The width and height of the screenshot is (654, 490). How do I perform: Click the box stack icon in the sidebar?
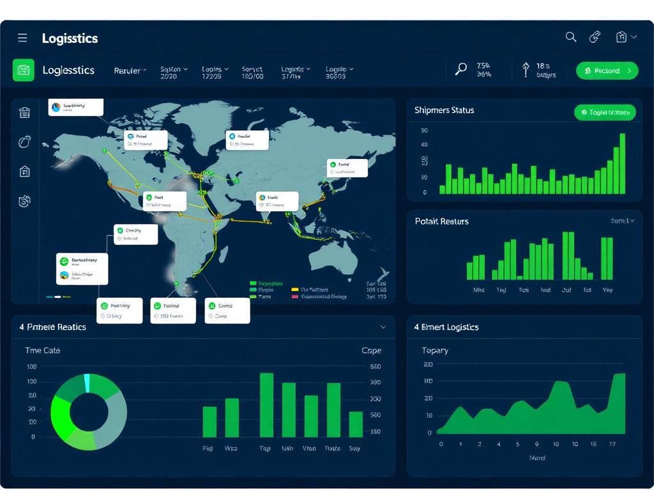[x=25, y=112]
